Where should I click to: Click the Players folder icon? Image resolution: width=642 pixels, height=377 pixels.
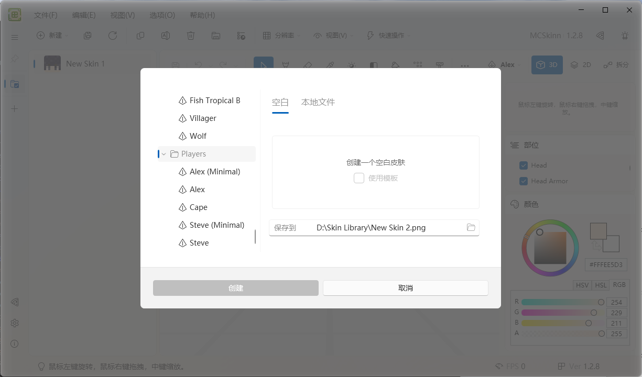click(x=175, y=154)
